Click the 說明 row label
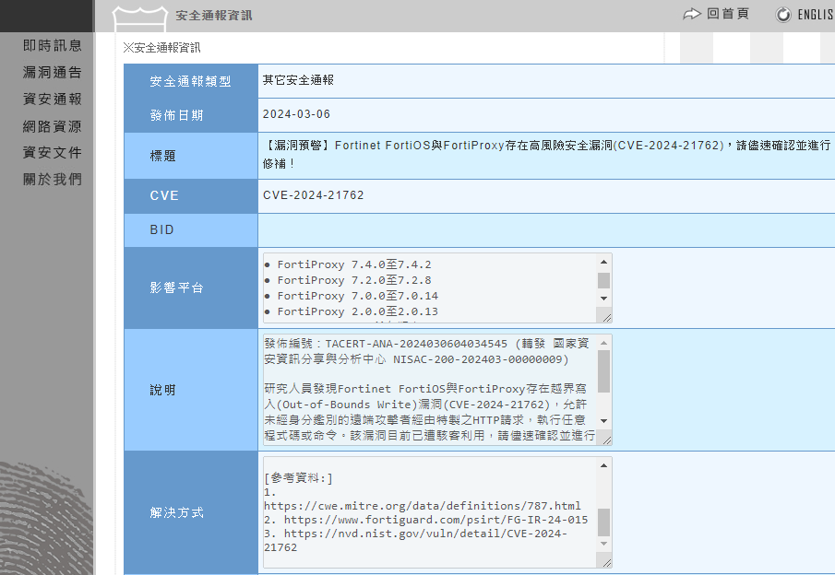The image size is (835, 575). click(162, 390)
